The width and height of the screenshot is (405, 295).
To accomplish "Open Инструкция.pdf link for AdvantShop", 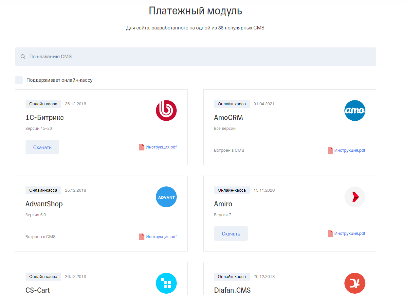I will [x=161, y=237].
